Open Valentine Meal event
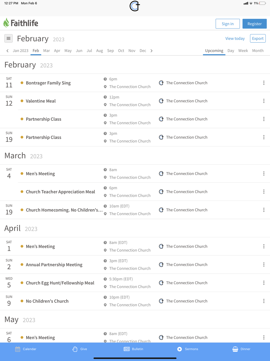Screen dimensions: 270x361 41,101
